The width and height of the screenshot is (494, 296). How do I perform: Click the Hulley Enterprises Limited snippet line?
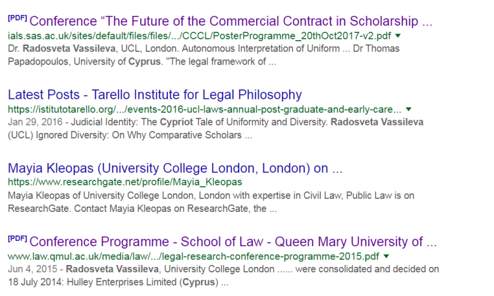[x=119, y=283]
